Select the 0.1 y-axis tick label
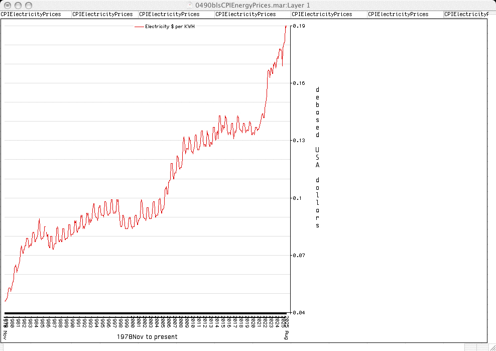Image resolution: width=496 pixels, height=351 pixels. tap(297, 198)
